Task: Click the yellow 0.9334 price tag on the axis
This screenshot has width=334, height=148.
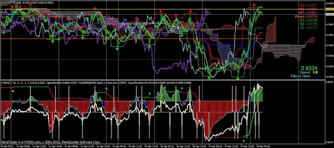Action: coord(329,9)
